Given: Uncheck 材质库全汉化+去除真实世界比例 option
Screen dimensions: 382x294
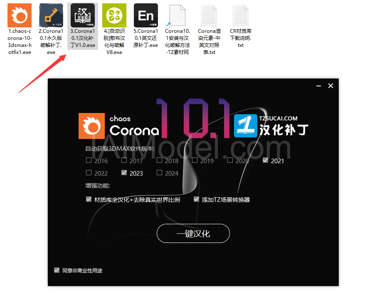Looking at the screenshot, I should point(89,199).
